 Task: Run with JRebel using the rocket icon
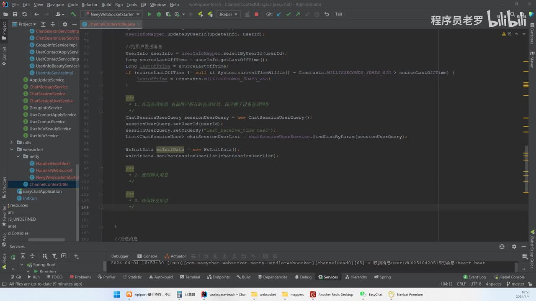[200, 14]
